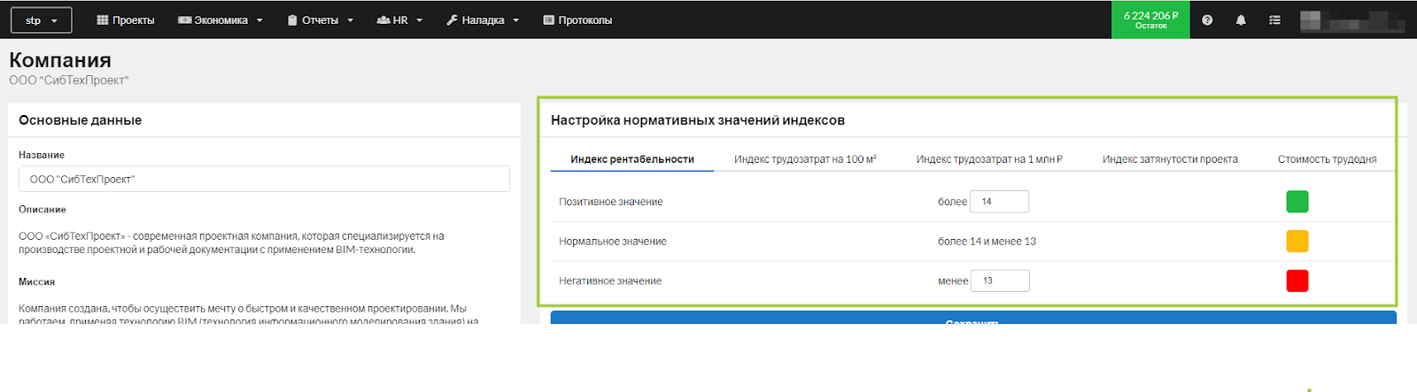1417x392 pixels.
Task: Click the Протоколы list icon
Action: (548, 19)
